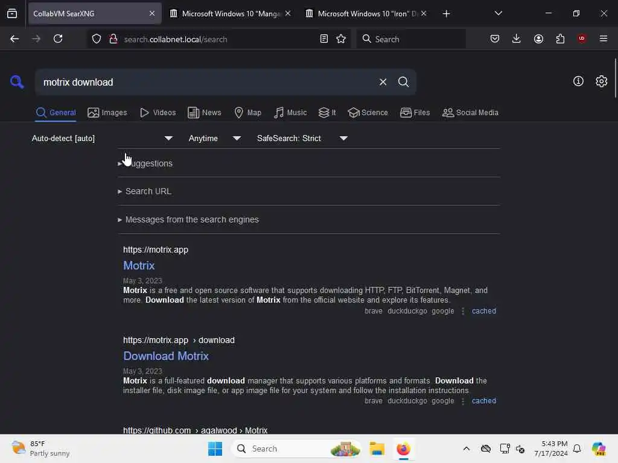
Task: Submit search with magnifier button
Action: [x=403, y=82]
